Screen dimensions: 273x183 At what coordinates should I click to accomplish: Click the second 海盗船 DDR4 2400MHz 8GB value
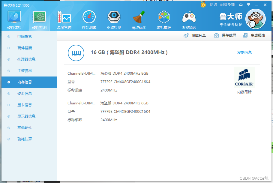tap(124, 103)
